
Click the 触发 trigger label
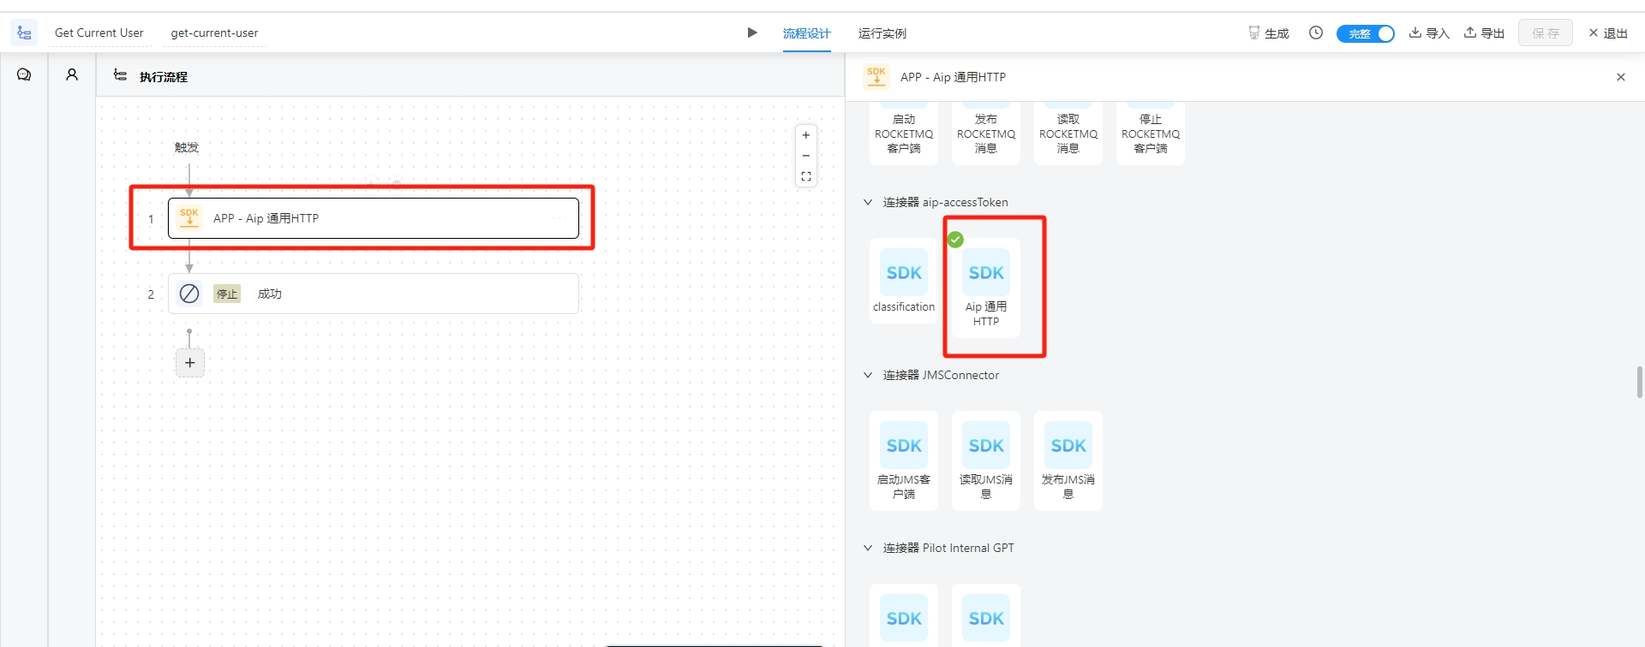(187, 147)
